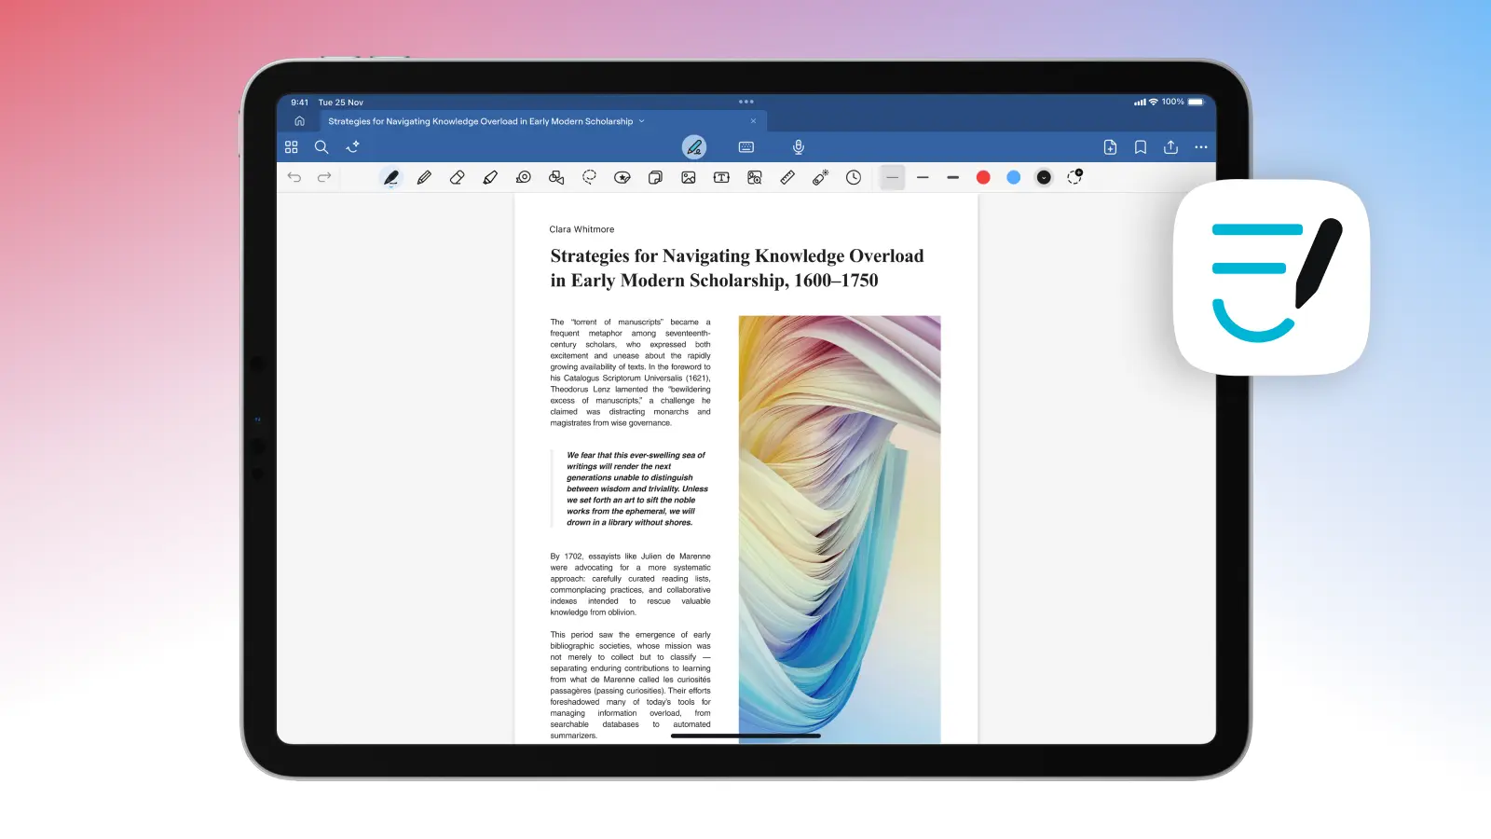Select the highlighter tool
Screen dimensions: 1491x839
tap(490, 177)
